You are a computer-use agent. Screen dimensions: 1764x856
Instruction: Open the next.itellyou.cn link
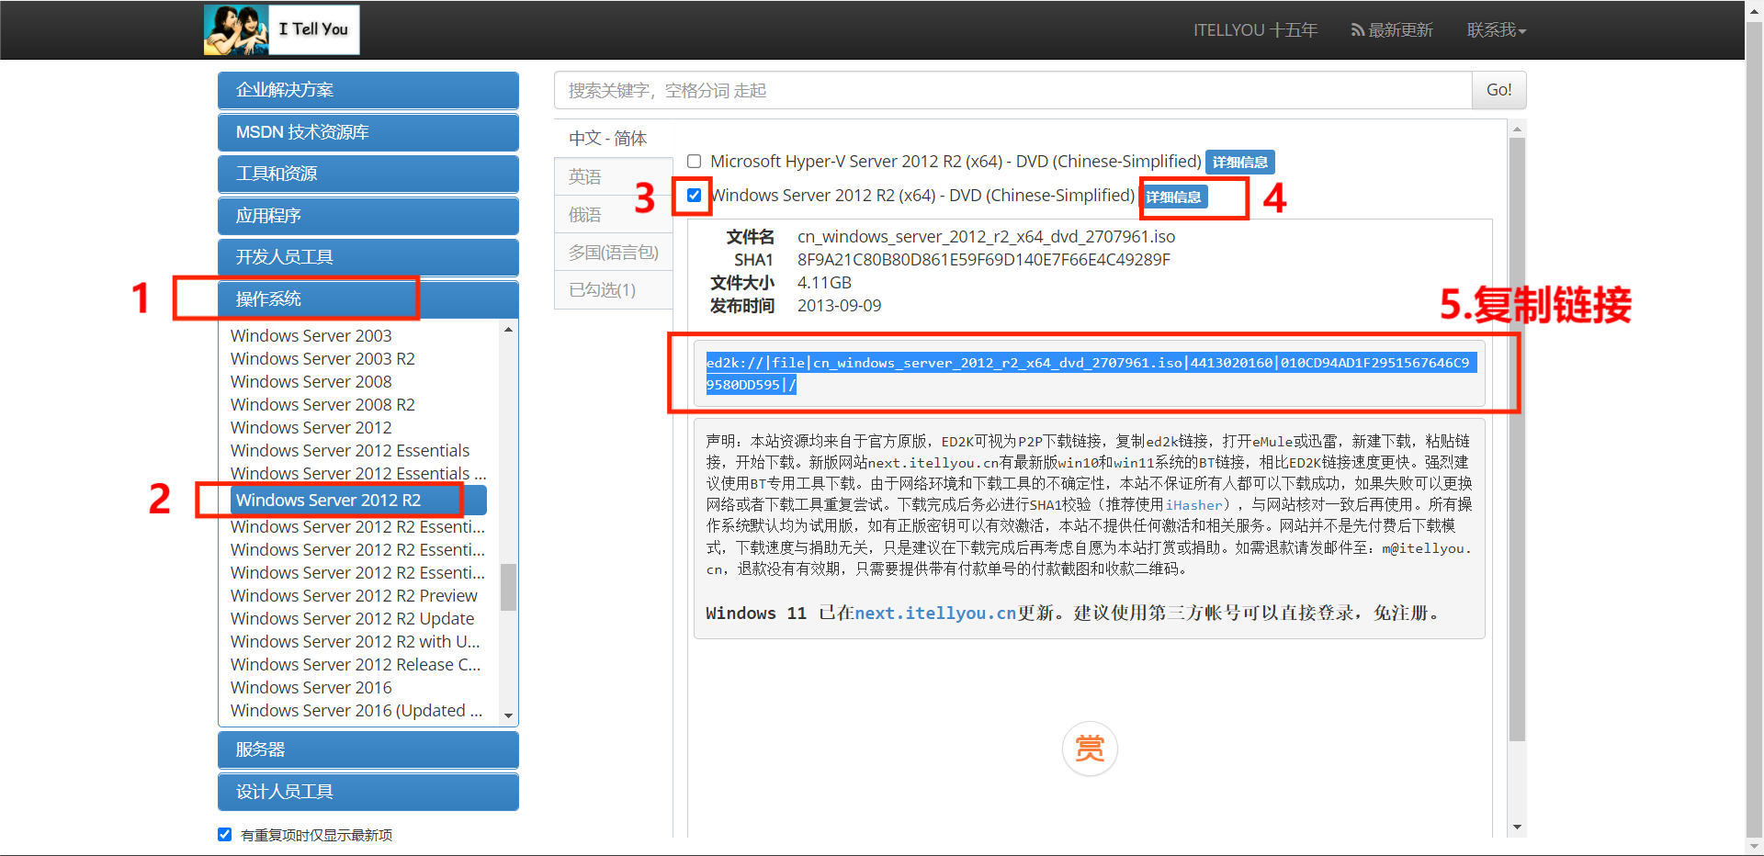pyautogui.click(x=935, y=613)
